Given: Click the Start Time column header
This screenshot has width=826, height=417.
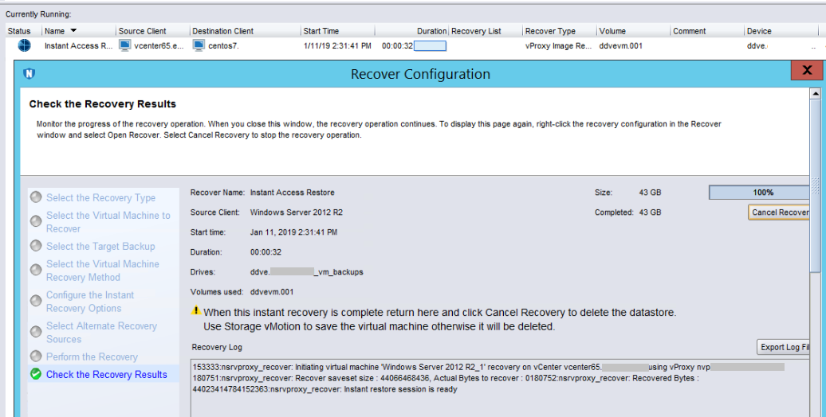Looking at the screenshot, I should [321, 31].
